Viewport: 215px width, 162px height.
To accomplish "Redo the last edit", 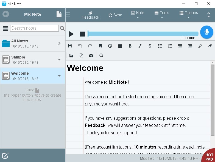I will 90,46.
